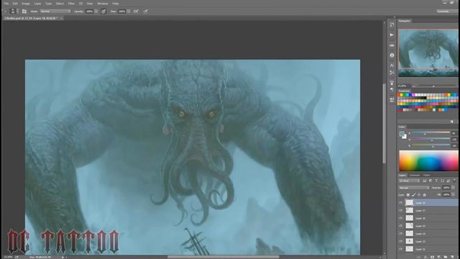Click the foreground color swatch in Color panel
The image size is (460, 259).
click(x=402, y=134)
